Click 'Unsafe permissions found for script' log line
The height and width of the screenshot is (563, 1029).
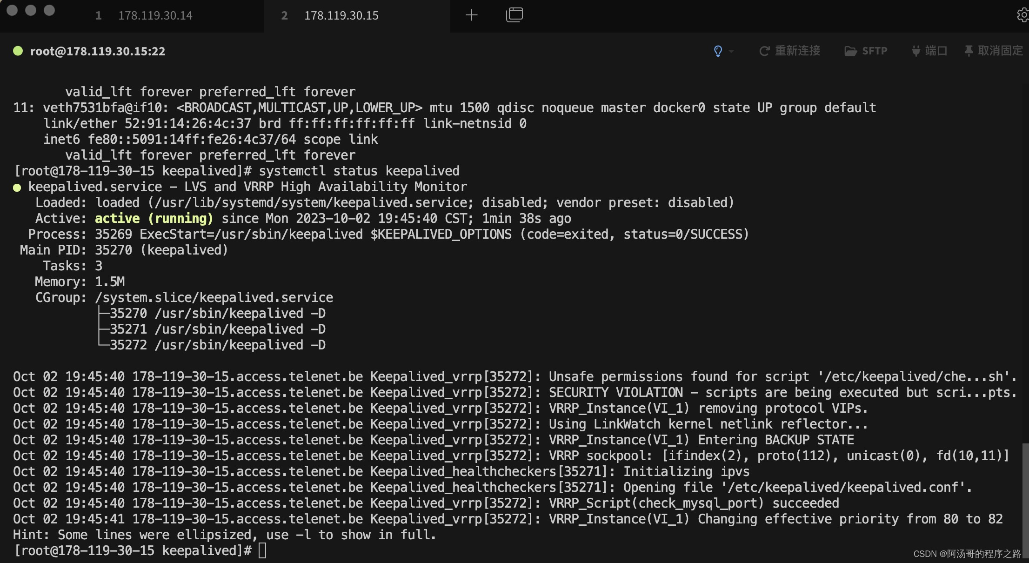pos(515,376)
